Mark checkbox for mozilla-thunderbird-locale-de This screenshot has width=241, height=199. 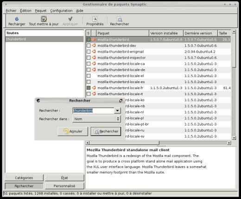[89, 70]
